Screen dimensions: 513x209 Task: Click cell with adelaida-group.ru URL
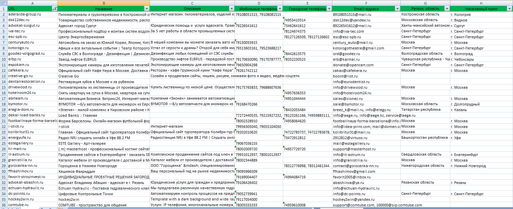pos(32,15)
